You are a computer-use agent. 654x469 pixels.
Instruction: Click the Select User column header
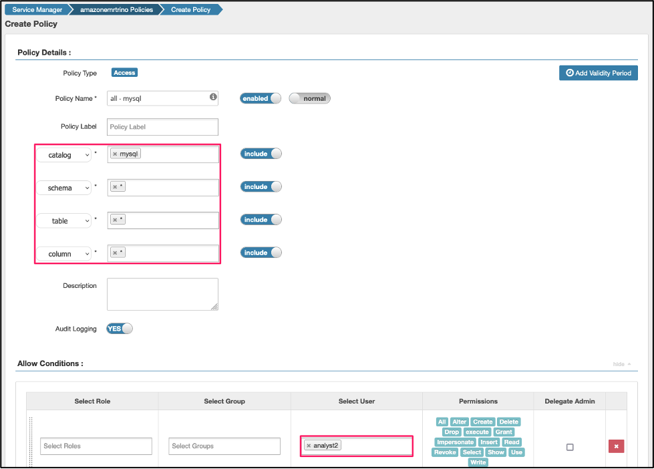[357, 401]
